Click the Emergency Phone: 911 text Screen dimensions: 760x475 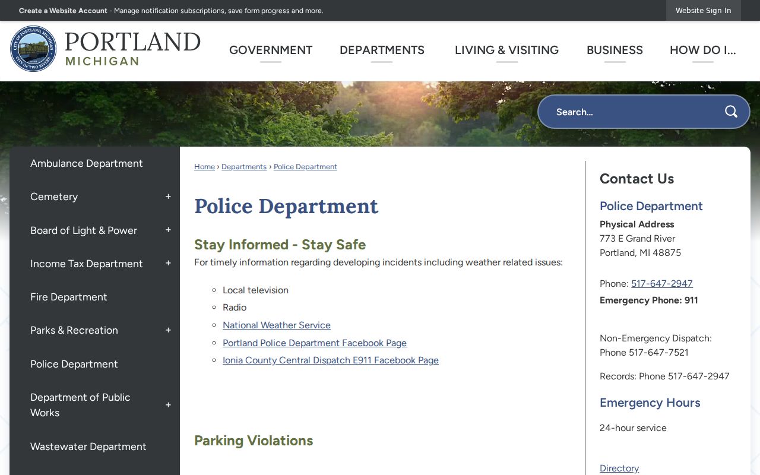(649, 300)
